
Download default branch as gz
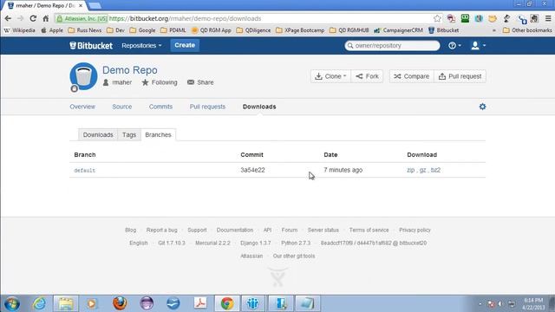423,171
